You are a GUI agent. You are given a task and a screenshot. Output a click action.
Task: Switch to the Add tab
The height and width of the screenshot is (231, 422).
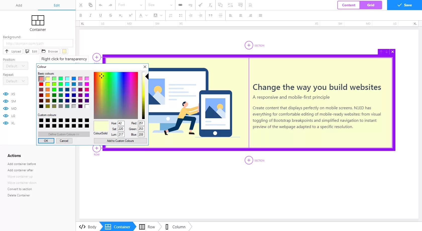click(x=19, y=5)
